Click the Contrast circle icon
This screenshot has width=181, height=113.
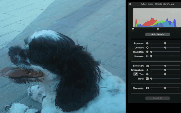(x=147, y=47)
